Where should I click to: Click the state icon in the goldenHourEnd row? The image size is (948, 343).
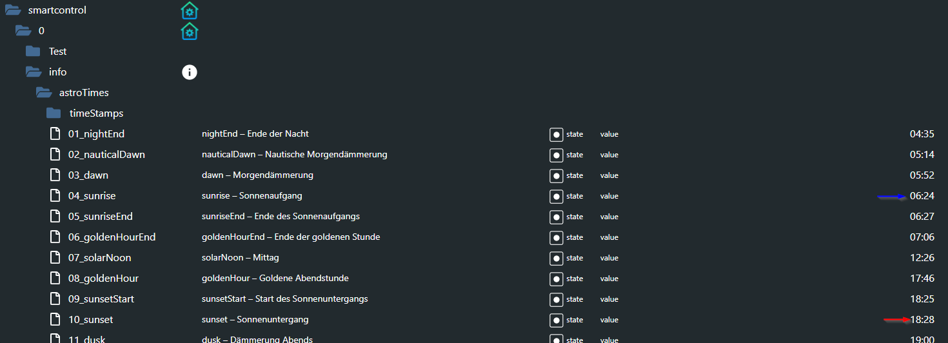pos(557,238)
